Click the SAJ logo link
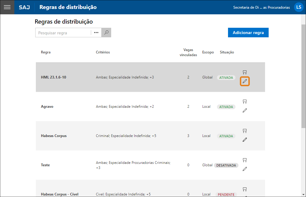This screenshot has width=306, height=197. (24, 7)
